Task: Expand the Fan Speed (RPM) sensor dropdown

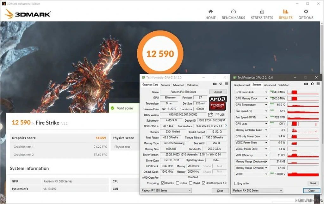Action: (x=266, y=117)
